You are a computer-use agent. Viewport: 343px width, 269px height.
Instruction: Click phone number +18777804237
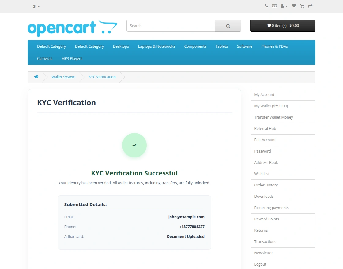[192, 227]
